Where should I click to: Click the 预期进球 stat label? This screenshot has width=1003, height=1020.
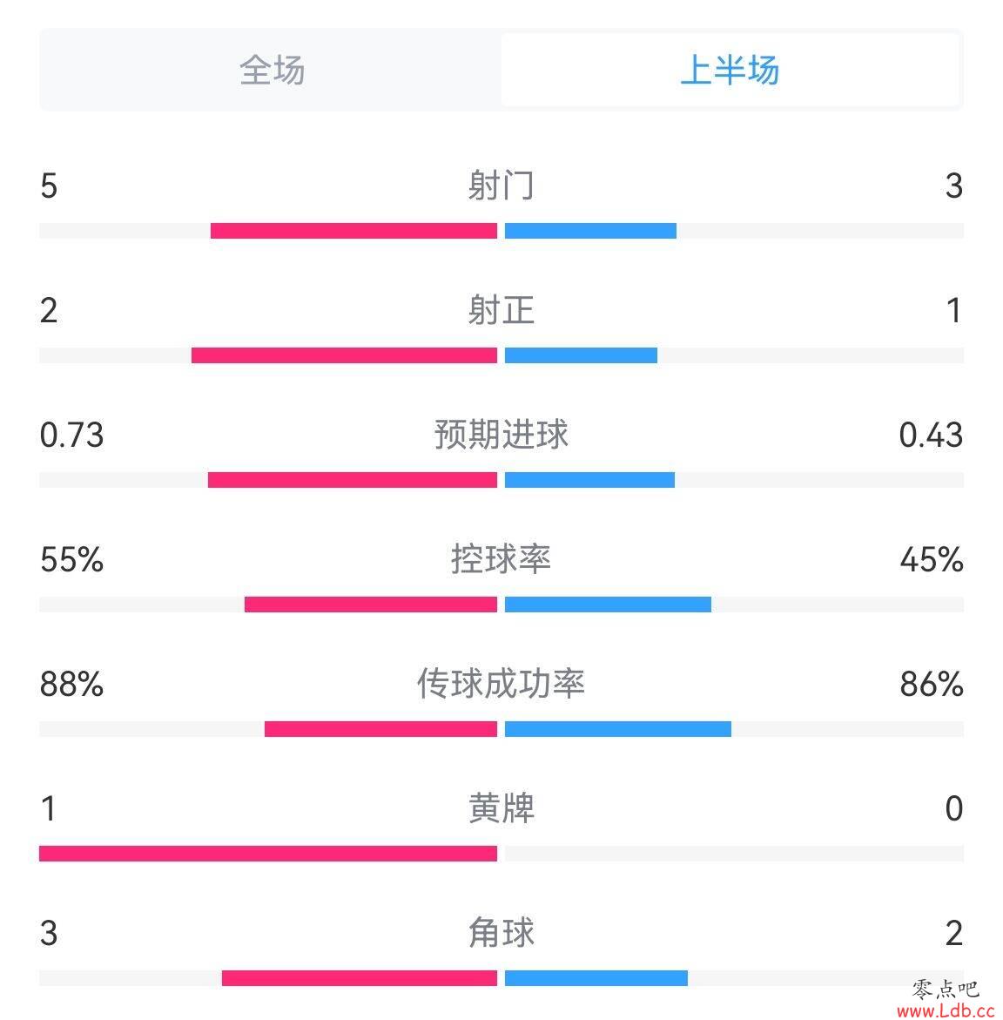coord(501,435)
